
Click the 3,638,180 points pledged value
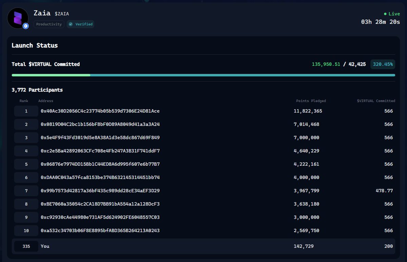(x=307, y=204)
